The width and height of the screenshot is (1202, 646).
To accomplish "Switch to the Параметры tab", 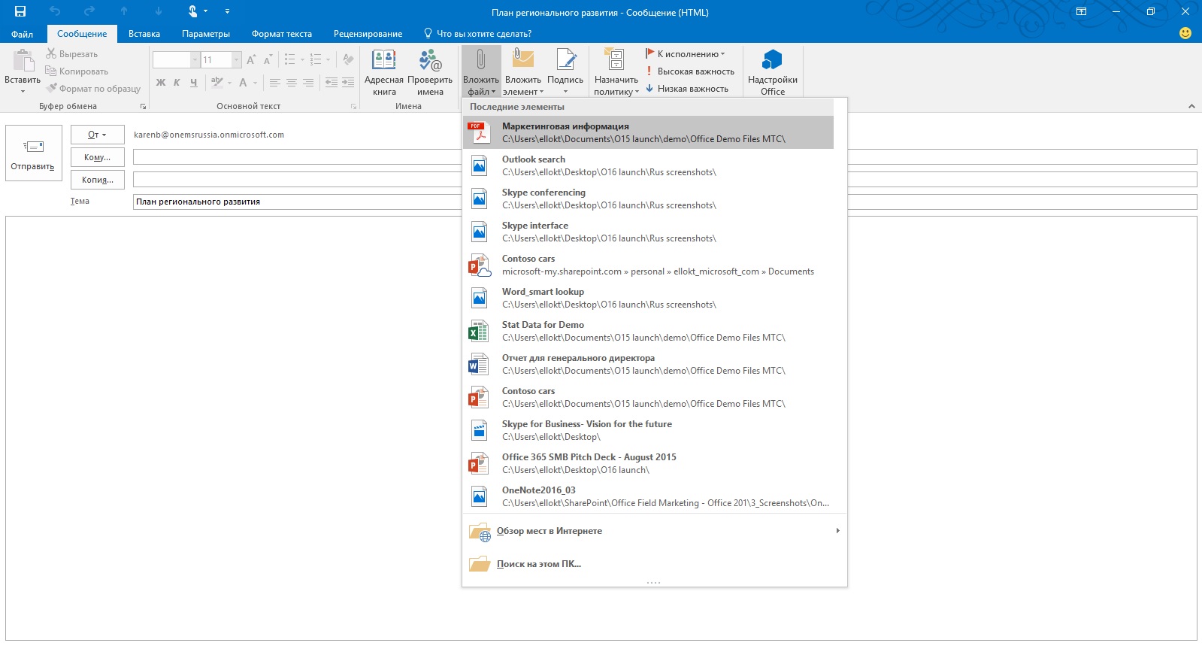I will tap(206, 34).
